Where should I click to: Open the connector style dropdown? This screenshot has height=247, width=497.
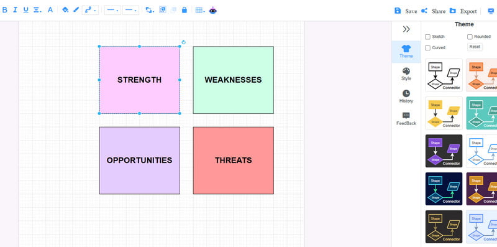tap(90, 10)
